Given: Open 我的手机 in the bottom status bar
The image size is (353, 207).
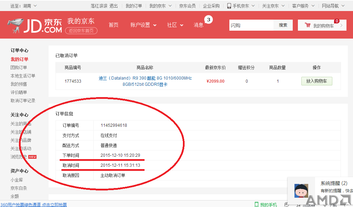Looking at the screenshot, I should click(266, 205).
